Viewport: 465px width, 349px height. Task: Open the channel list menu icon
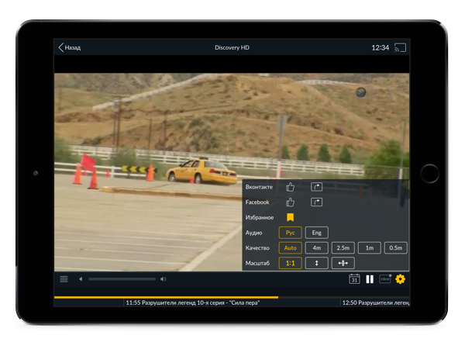point(64,279)
